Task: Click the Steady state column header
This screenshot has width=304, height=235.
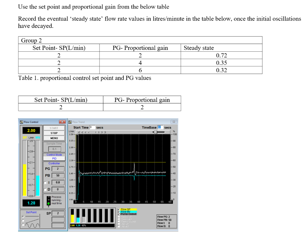Action: pyautogui.click(x=199, y=48)
